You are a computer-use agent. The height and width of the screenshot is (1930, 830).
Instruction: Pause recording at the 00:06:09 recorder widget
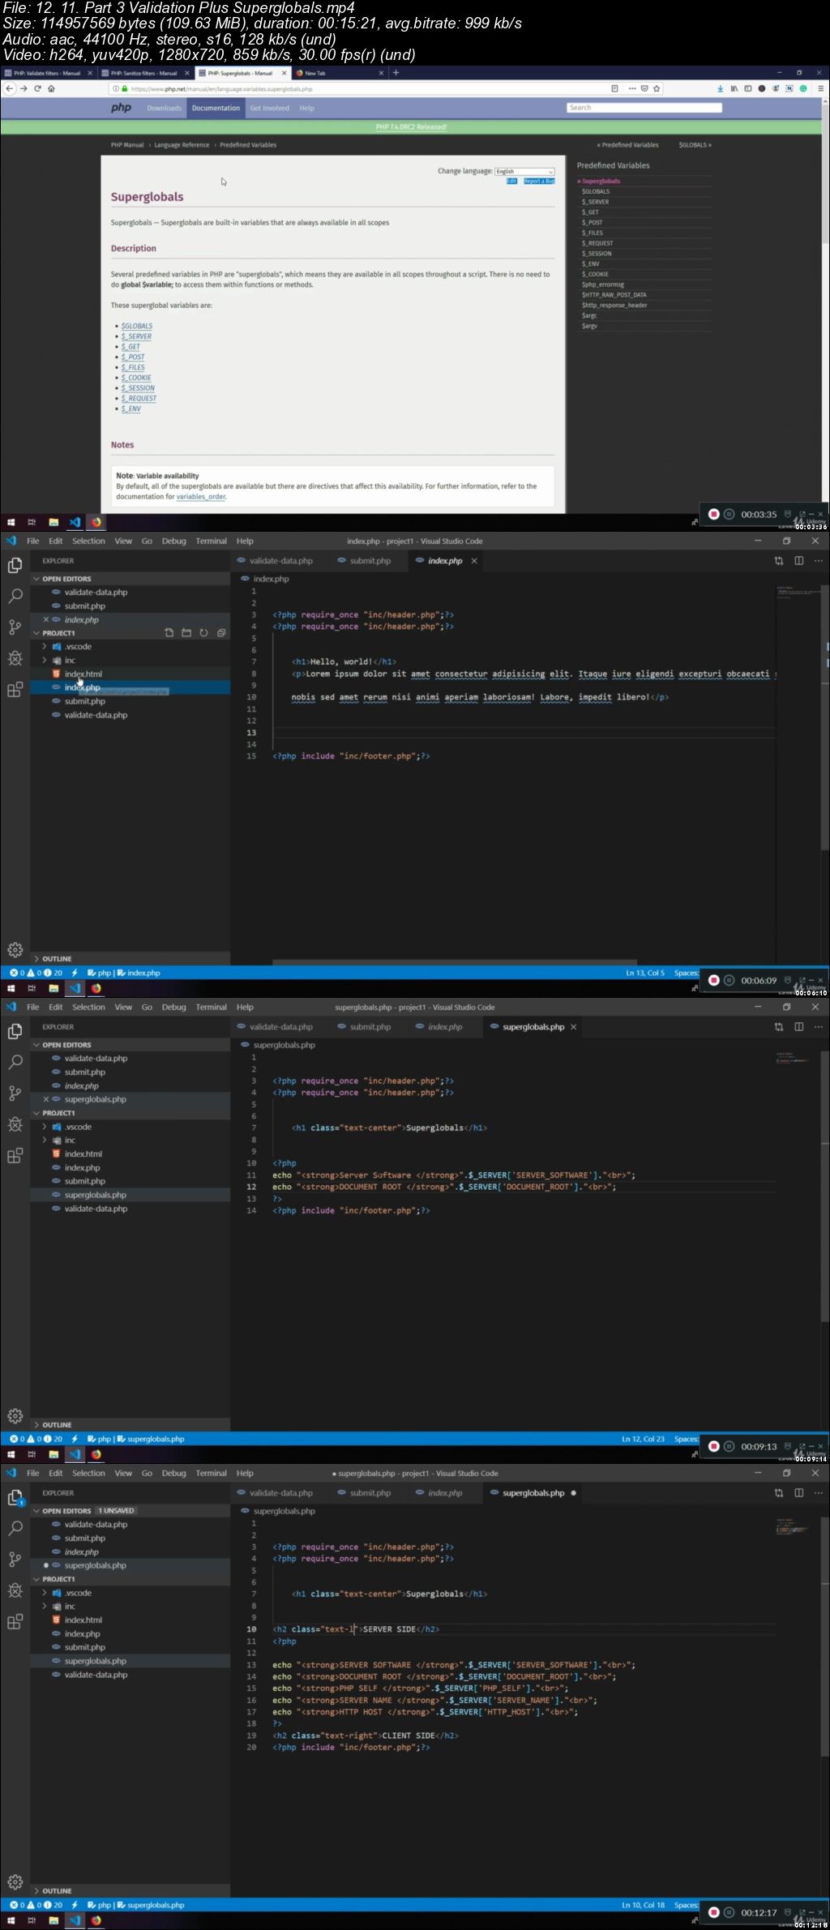pos(729,980)
